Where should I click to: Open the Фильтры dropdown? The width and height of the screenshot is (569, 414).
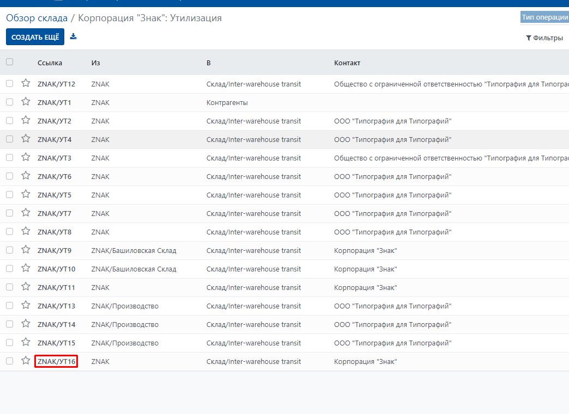(544, 38)
